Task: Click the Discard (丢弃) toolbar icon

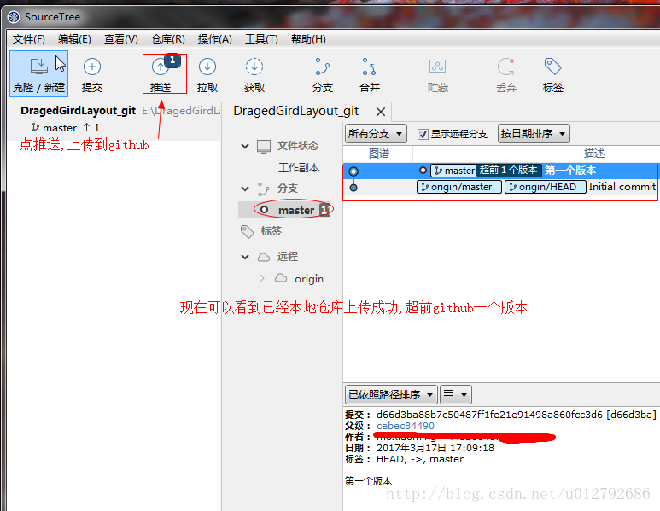Action: [506, 67]
